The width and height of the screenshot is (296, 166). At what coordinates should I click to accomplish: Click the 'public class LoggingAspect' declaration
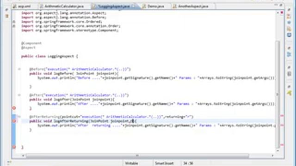pyautogui.click(x=49, y=56)
